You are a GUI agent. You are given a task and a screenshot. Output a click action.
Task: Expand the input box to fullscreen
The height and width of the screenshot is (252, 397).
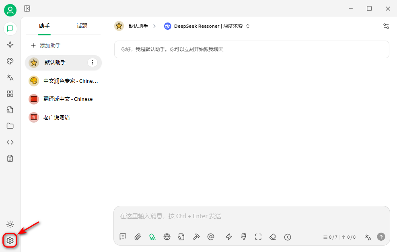(x=258, y=237)
